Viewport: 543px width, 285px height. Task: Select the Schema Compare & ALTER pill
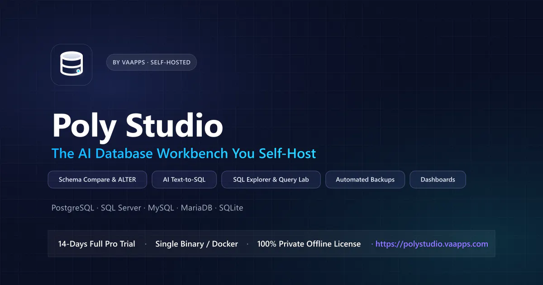point(97,180)
